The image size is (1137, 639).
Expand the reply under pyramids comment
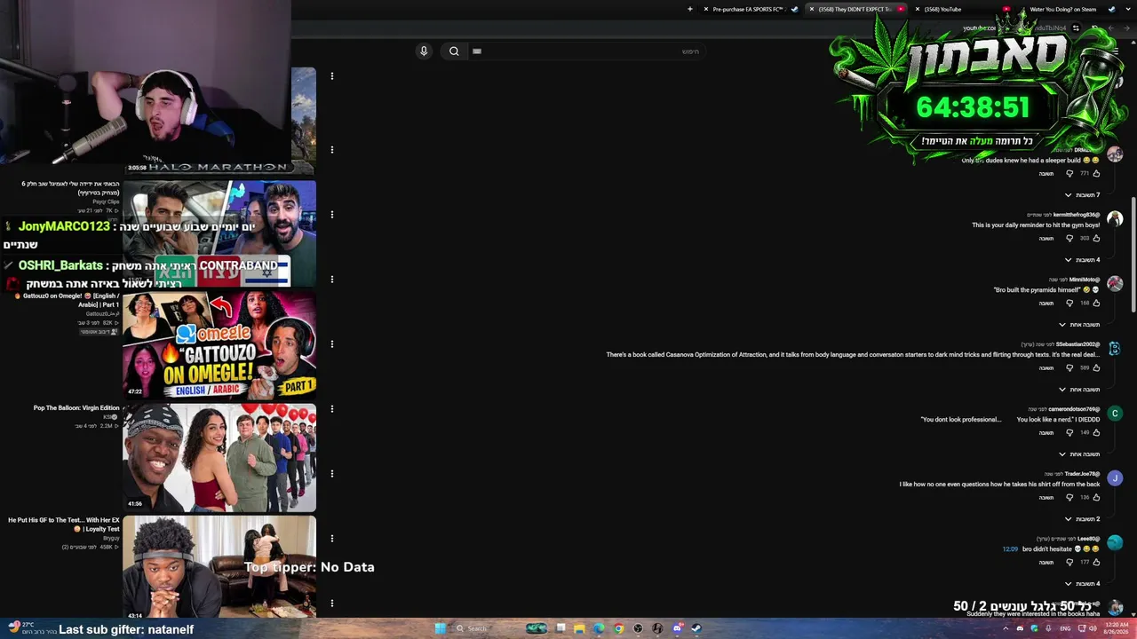tap(1079, 325)
